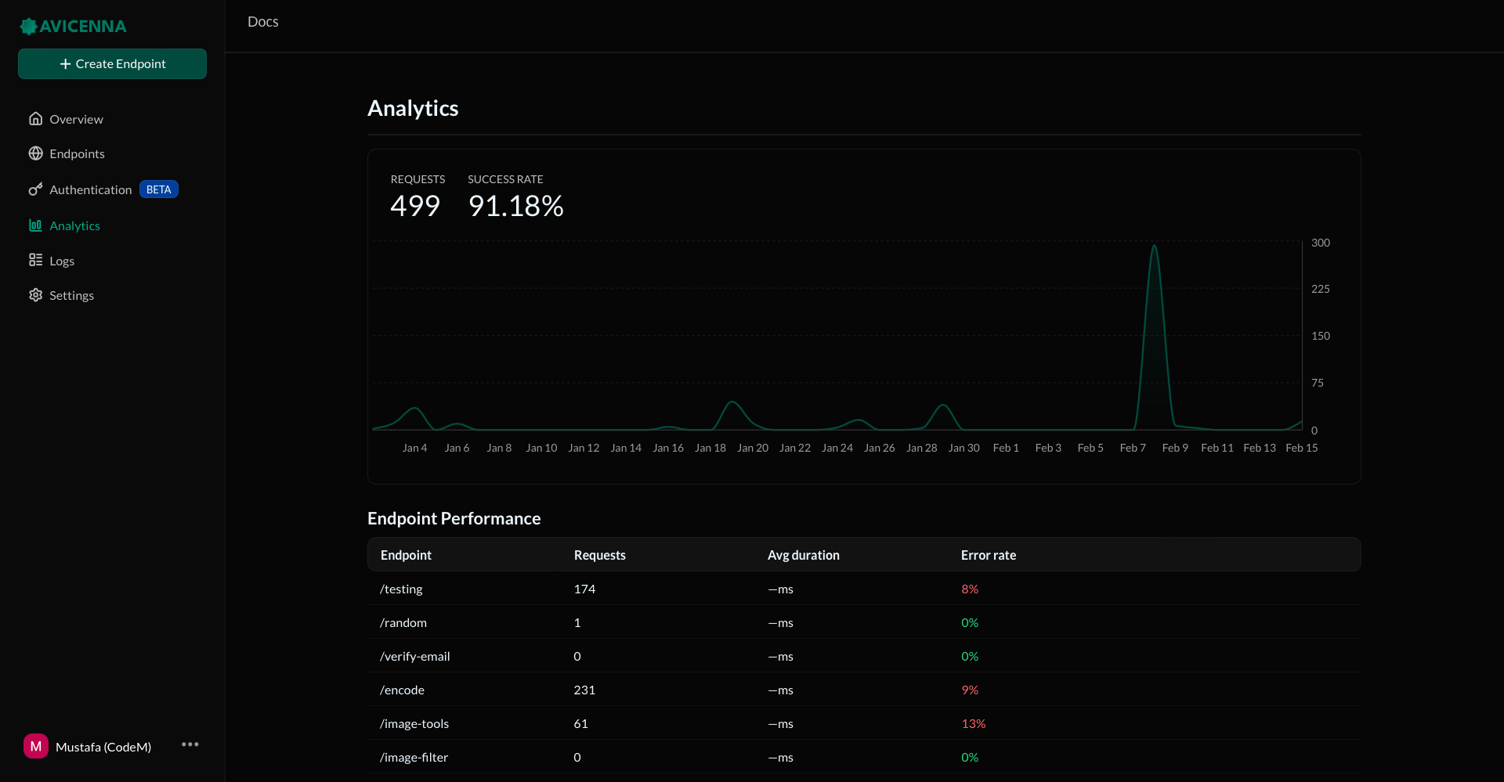Open the three-dots user menu
Viewport: 1504px width, 782px height.
pos(190,744)
